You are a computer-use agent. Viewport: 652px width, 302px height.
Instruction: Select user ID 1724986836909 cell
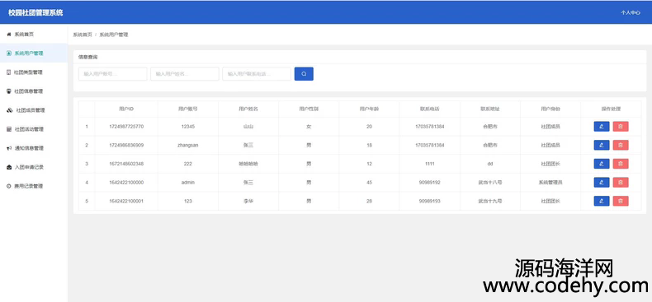[126, 145]
